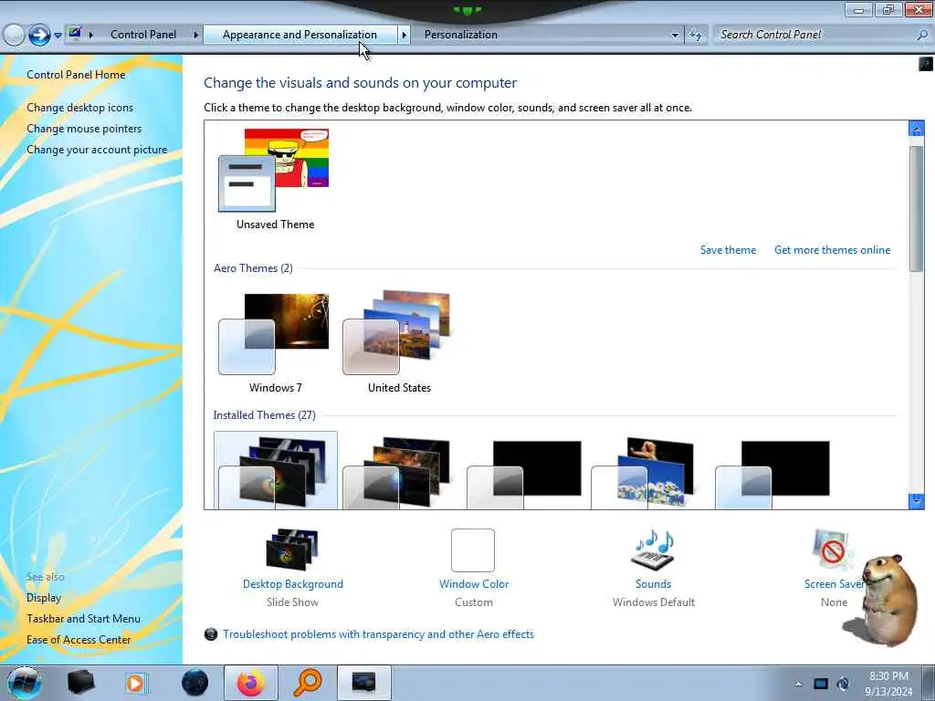This screenshot has height=701, width=935.
Task: Click the theme list scrollbar thumb
Action: tap(917, 209)
